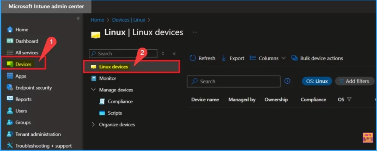
Task: Expand the Organize devices section
Action: point(93,125)
